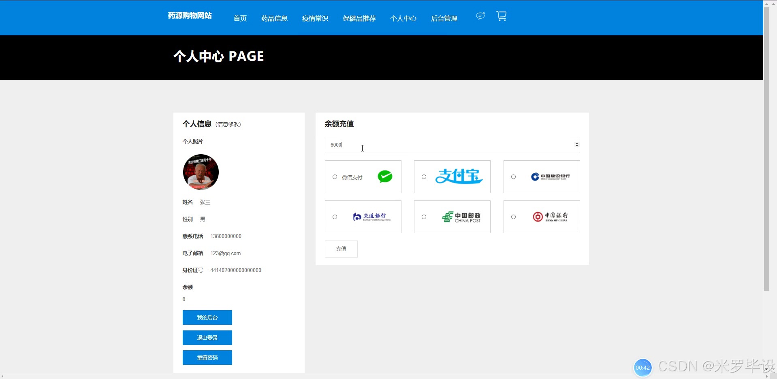This screenshot has height=379, width=777.
Task: Click the 药源购物网站 site logo
Action: coord(190,15)
